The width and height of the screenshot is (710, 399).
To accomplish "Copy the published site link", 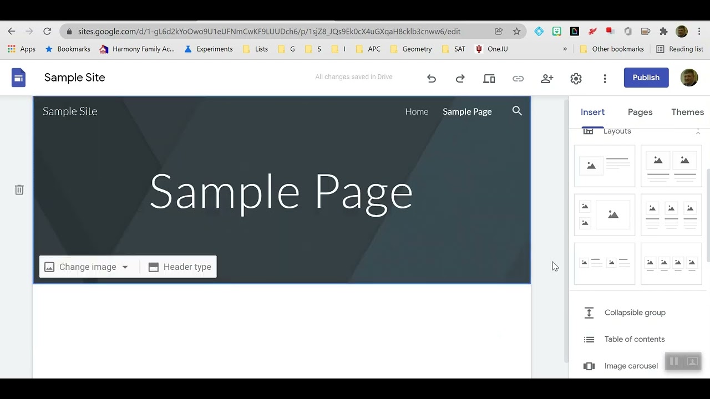I will [518, 79].
